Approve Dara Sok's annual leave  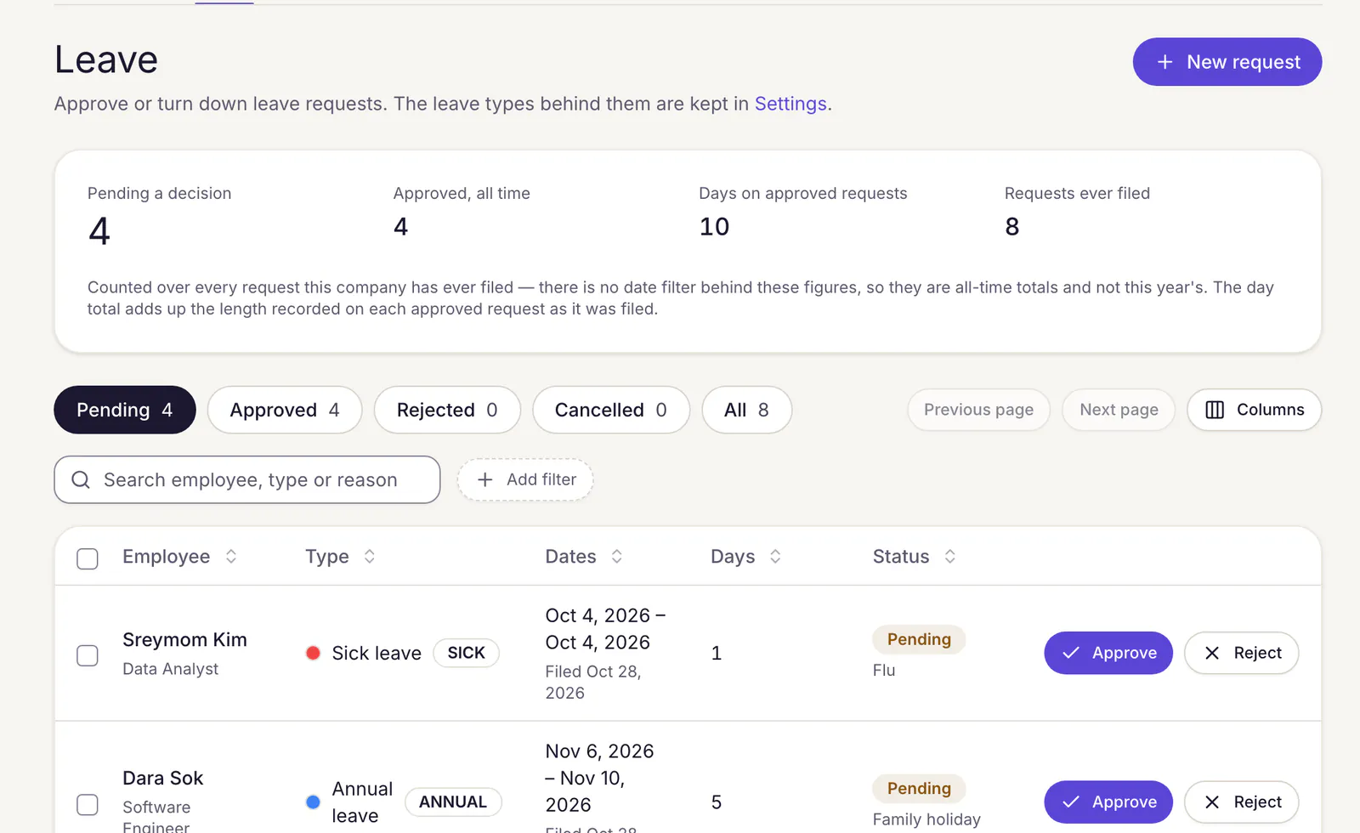[1108, 802]
